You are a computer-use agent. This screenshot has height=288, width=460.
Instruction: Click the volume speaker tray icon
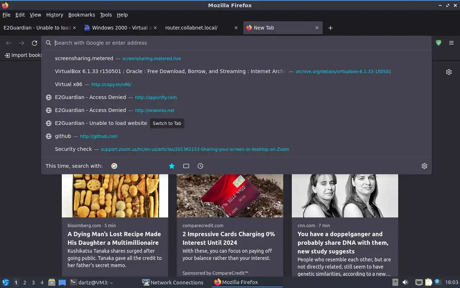(405, 282)
